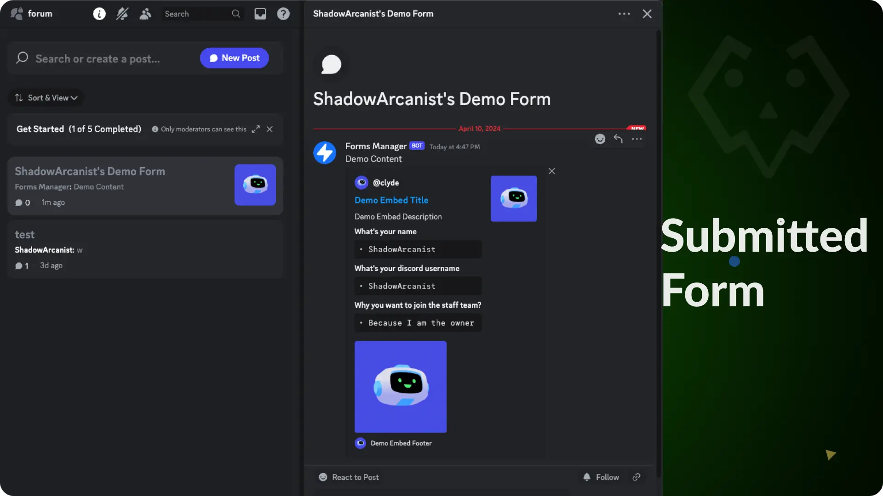Click the @clyde author name
The image size is (883, 496).
tap(386, 182)
